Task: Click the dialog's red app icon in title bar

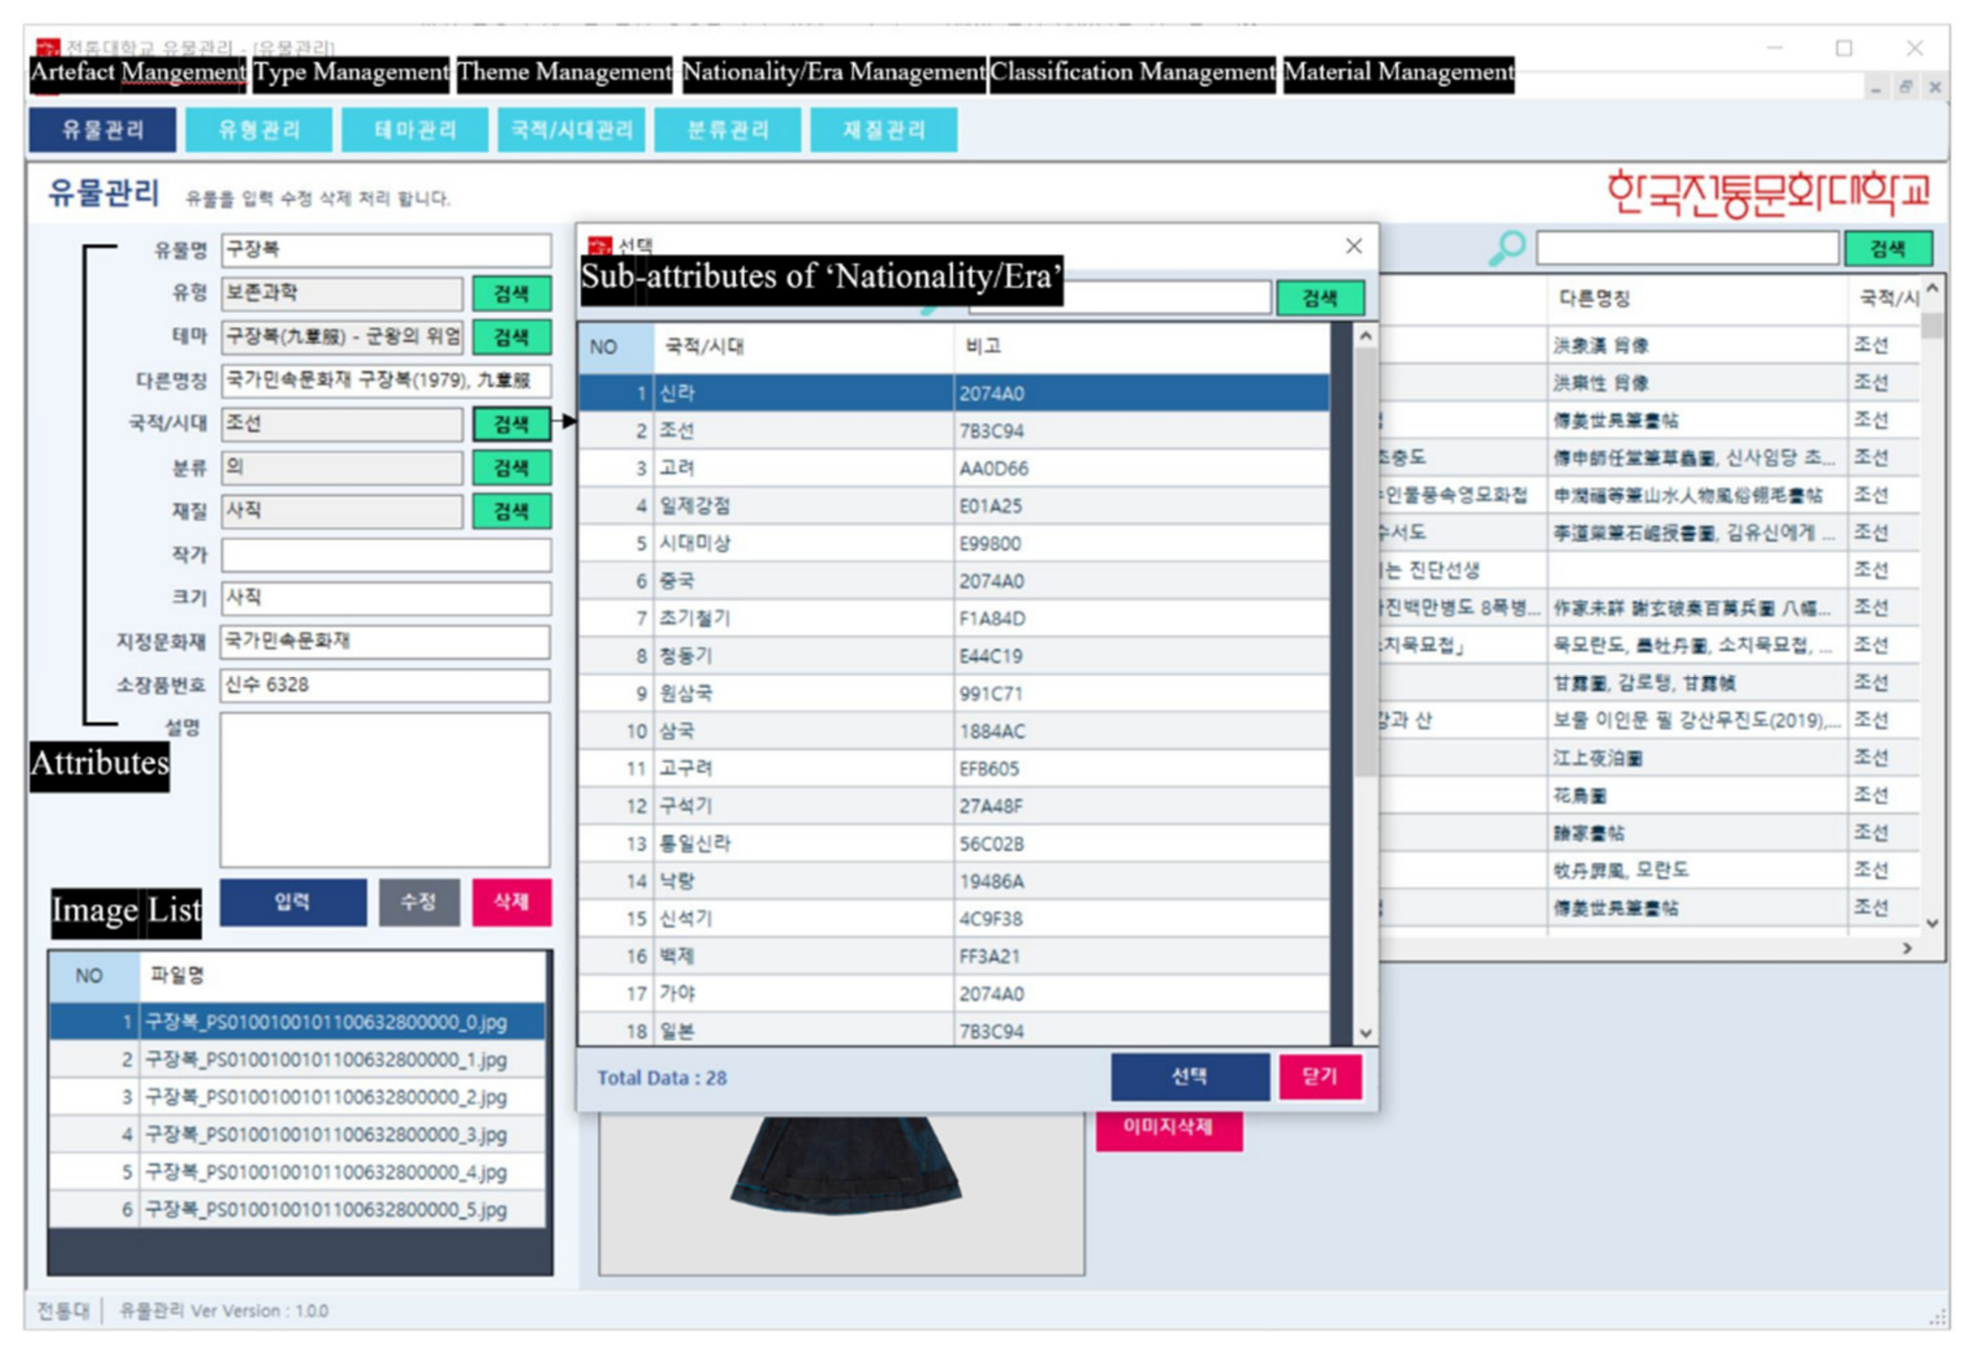Action: click(600, 246)
